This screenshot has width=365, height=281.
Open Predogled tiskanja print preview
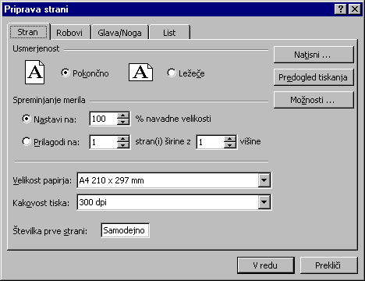(314, 77)
